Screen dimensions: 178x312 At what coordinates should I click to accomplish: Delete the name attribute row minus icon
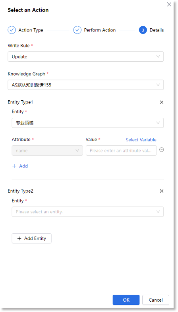point(162,150)
